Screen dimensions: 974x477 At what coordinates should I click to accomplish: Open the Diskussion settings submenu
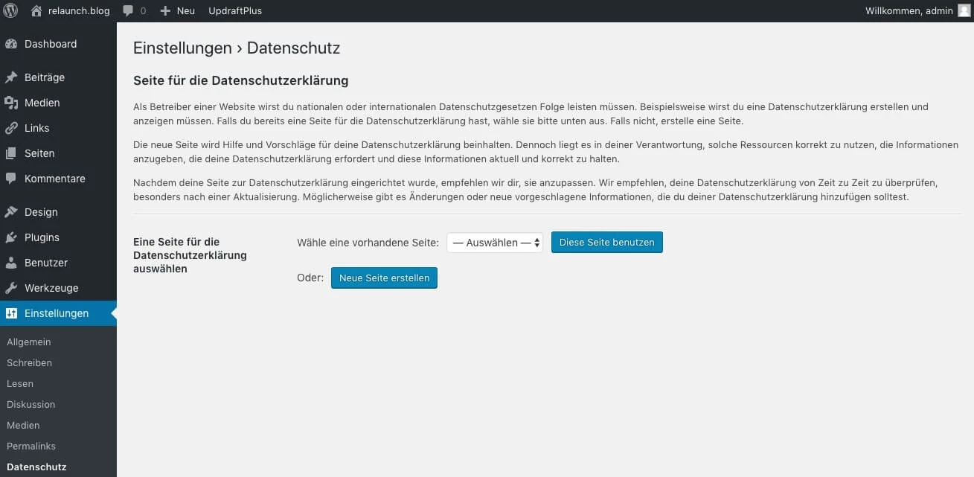point(31,405)
